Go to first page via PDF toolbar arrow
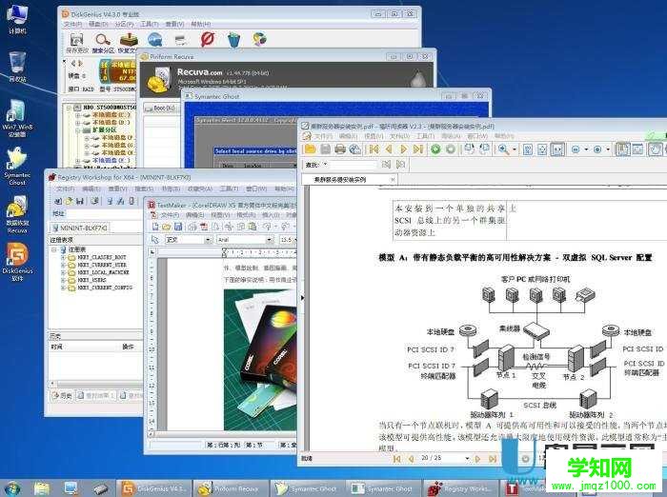The height and width of the screenshot is (497, 667). 374,149
